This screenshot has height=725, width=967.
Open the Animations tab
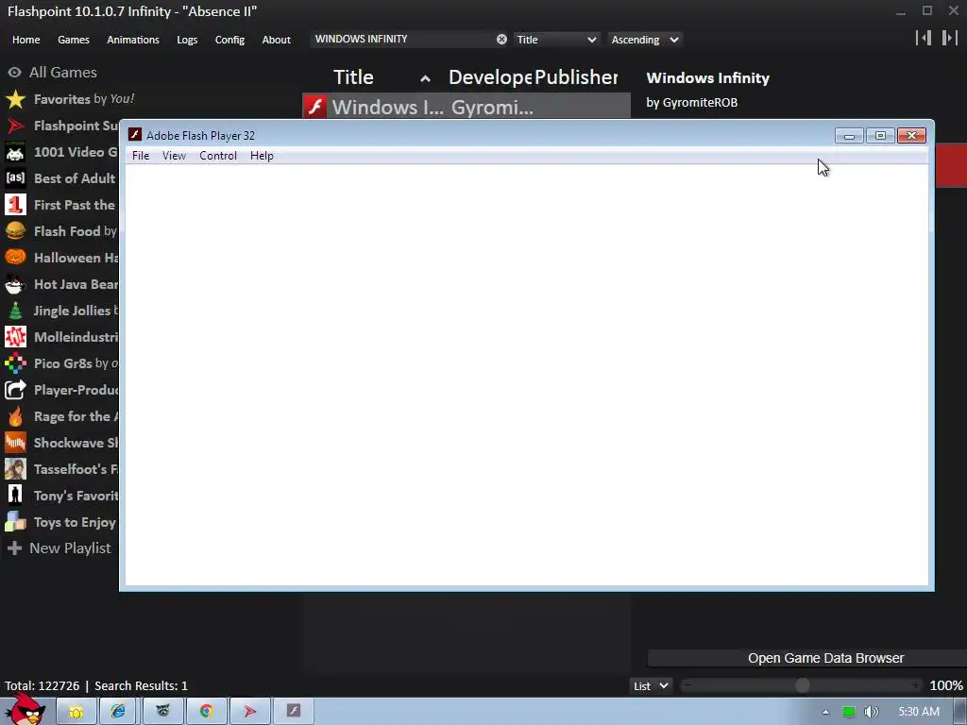133,40
